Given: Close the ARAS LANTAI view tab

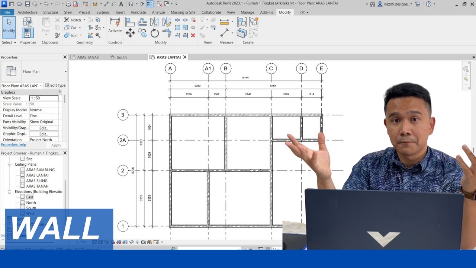Looking at the screenshot, I should pyautogui.click(x=184, y=57).
